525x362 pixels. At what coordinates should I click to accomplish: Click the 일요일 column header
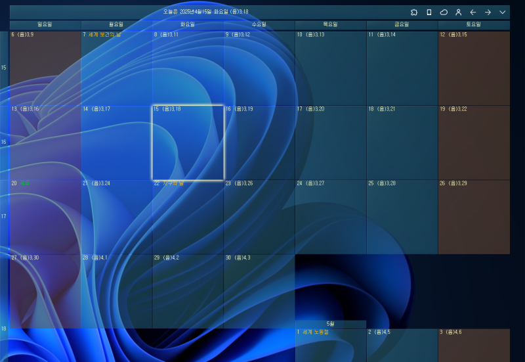click(x=45, y=24)
